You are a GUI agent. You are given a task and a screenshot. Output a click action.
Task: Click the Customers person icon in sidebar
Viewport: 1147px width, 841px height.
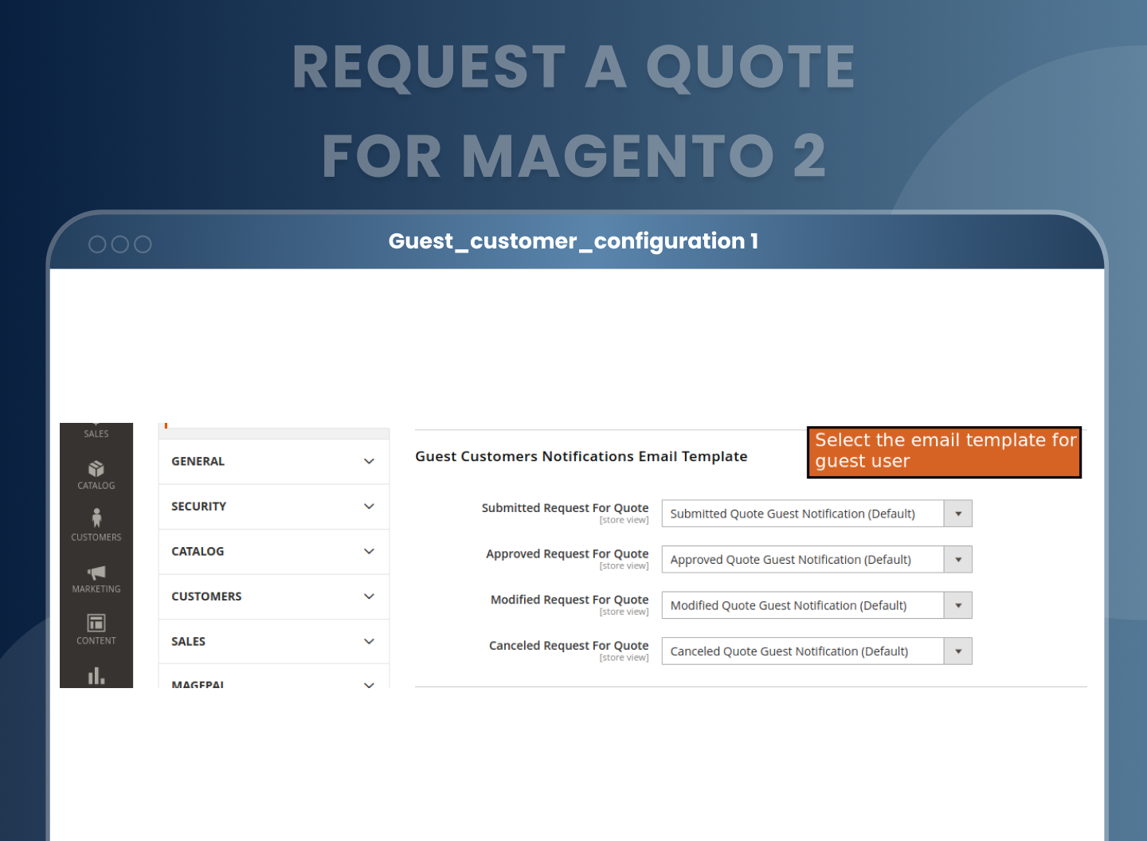(96, 519)
